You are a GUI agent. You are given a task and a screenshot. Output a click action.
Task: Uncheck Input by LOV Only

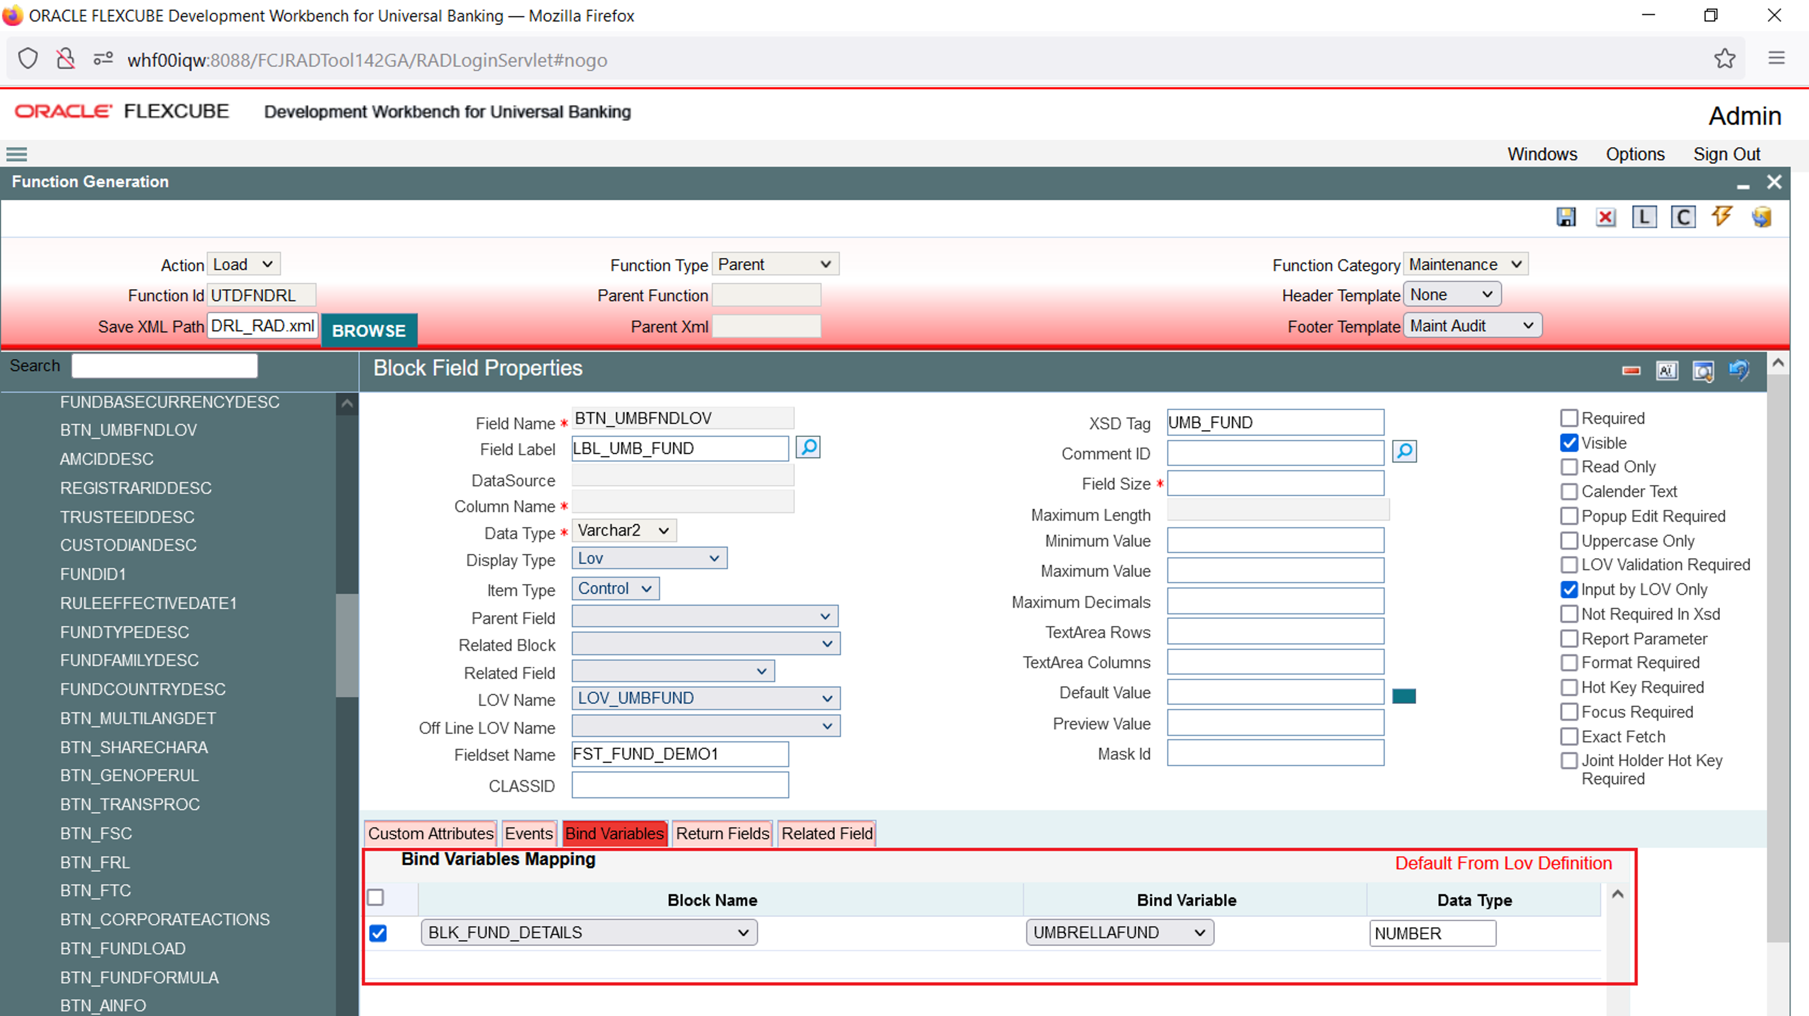click(x=1569, y=589)
